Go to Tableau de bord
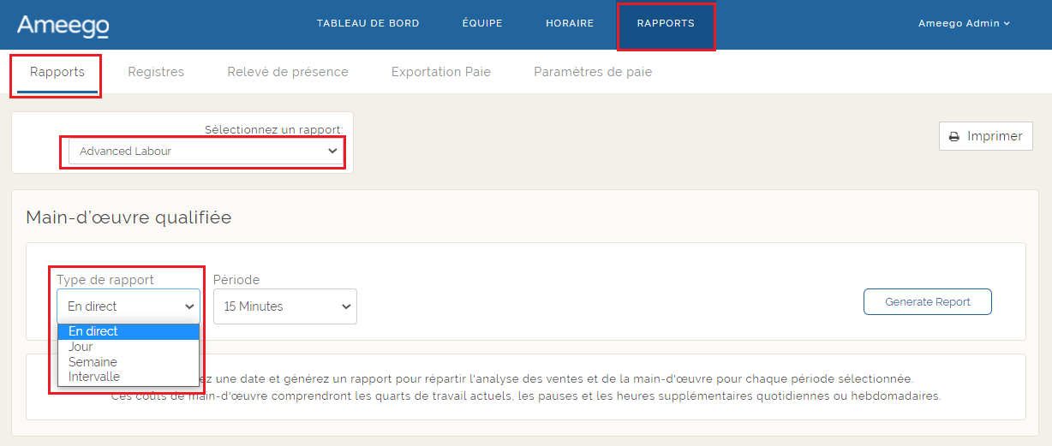Image resolution: width=1052 pixels, height=446 pixels. click(368, 24)
